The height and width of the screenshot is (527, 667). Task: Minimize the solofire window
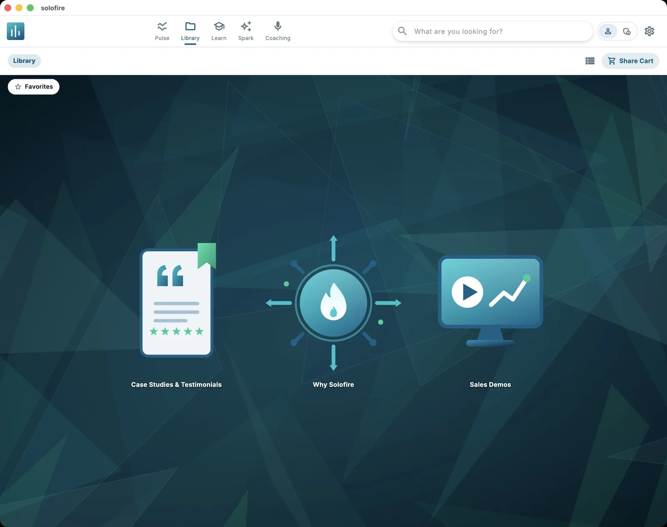pyautogui.click(x=19, y=8)
